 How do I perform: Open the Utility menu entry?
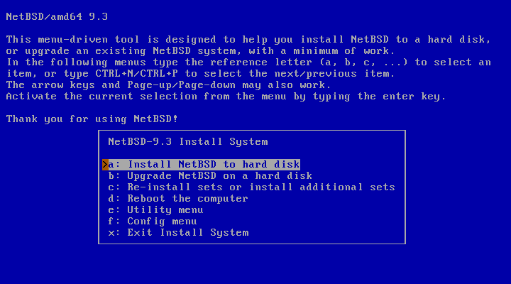pos(155,210)
